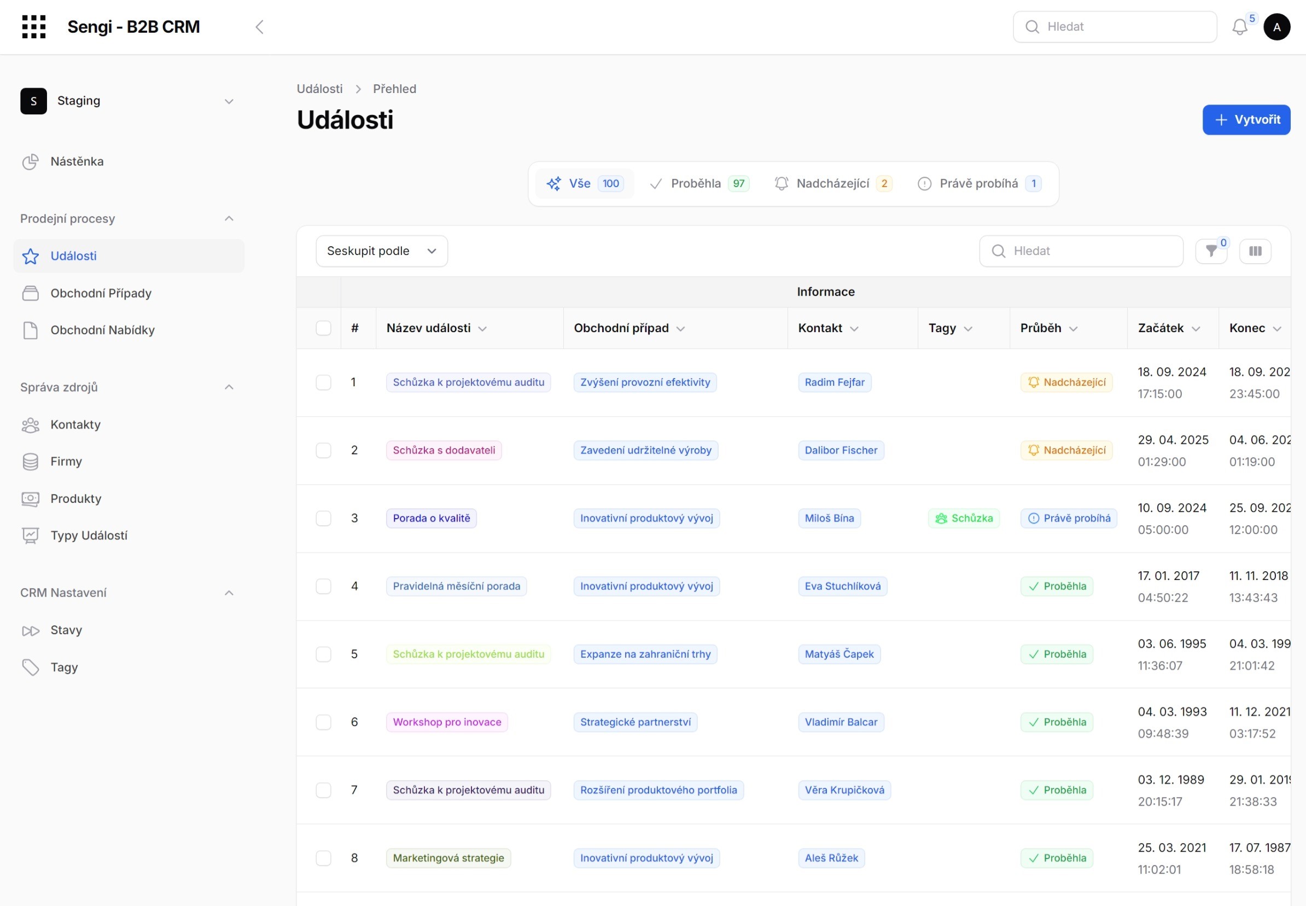Check the row 5 checkbox
This screenshot has width=1306, height=906.
click(323, 654)
